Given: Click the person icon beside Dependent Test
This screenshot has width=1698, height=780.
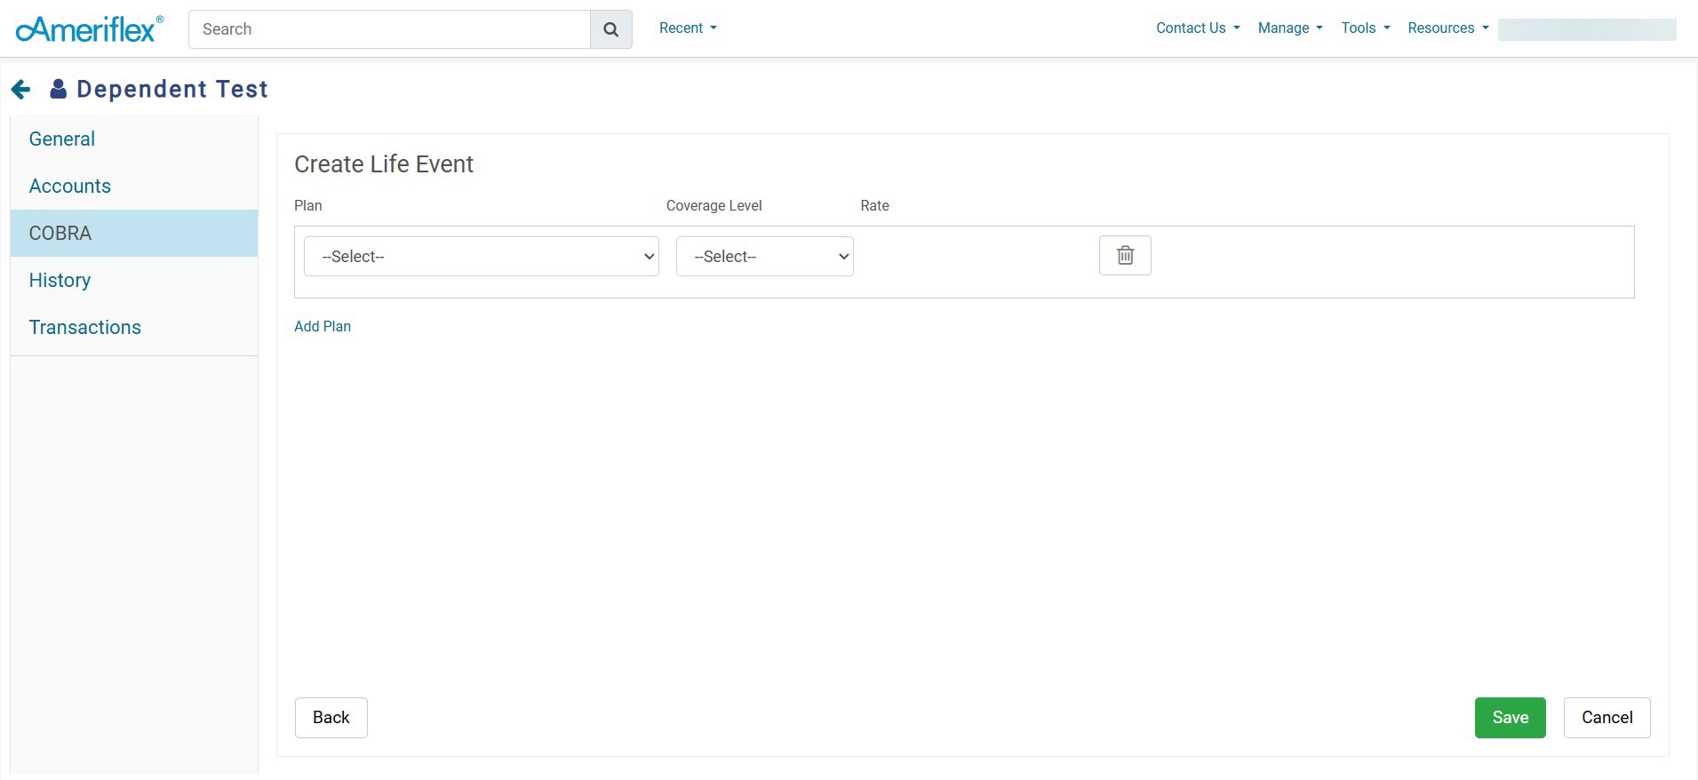Looking at the screenshot, I should (59, 89).
